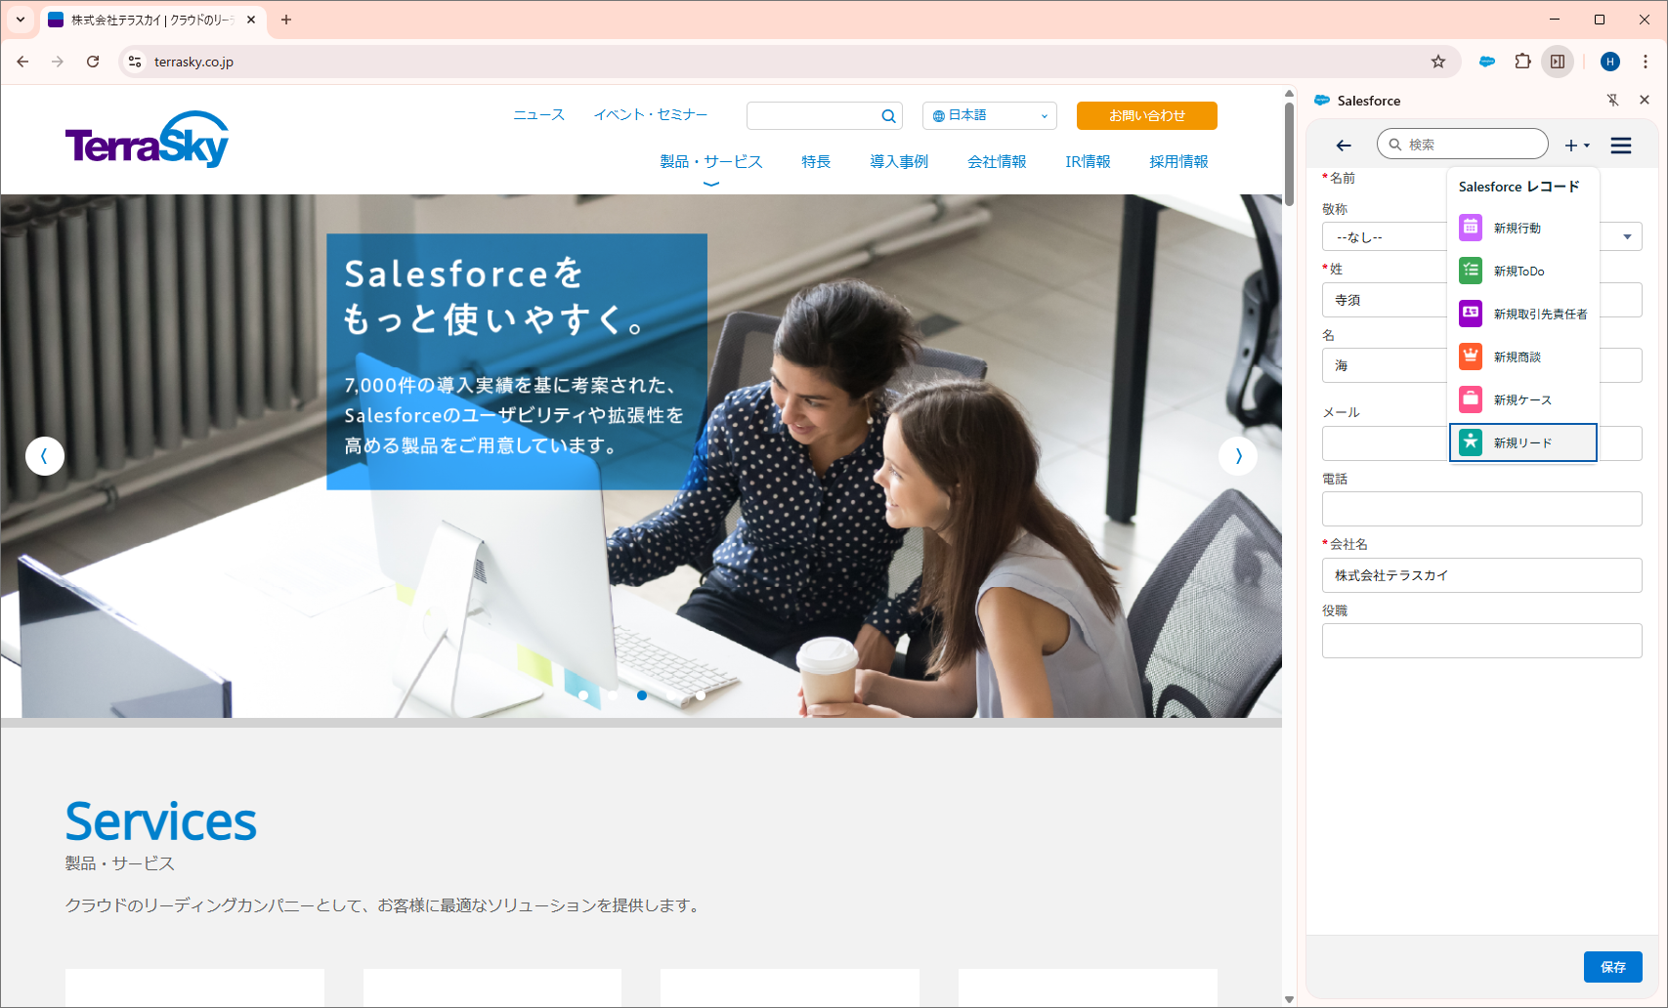Select the last carousel dot
This screenshot has width=1668, height=1008.
701,695
